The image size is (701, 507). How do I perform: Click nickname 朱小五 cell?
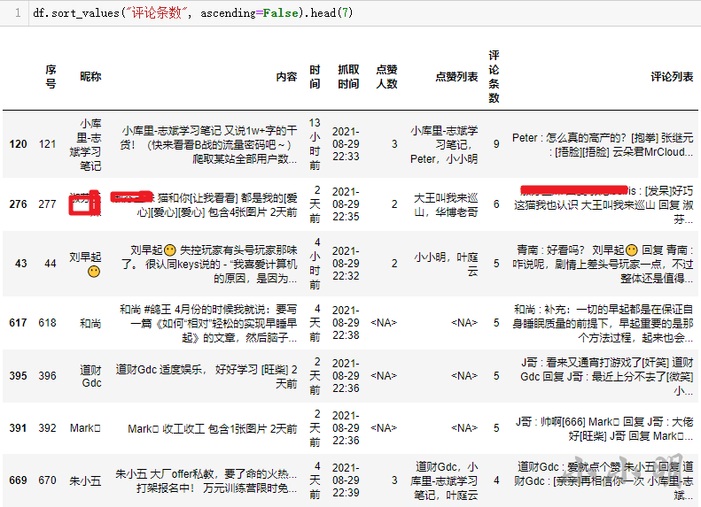point(85,480)
